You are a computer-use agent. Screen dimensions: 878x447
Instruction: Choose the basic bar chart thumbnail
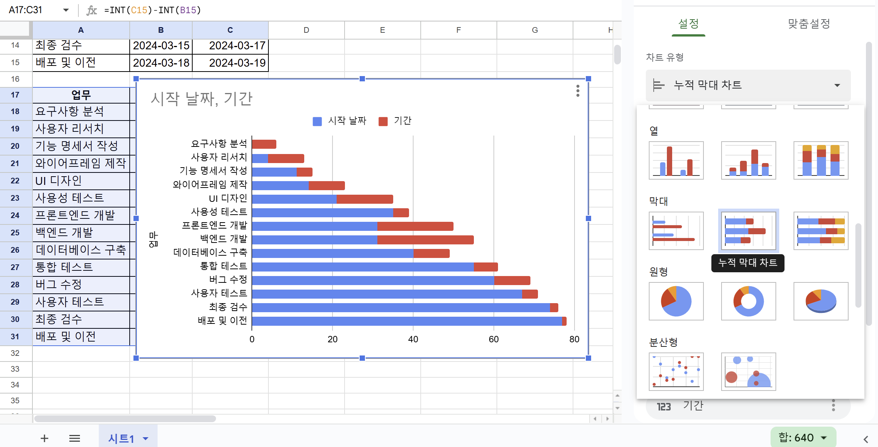tap(676, 231)
